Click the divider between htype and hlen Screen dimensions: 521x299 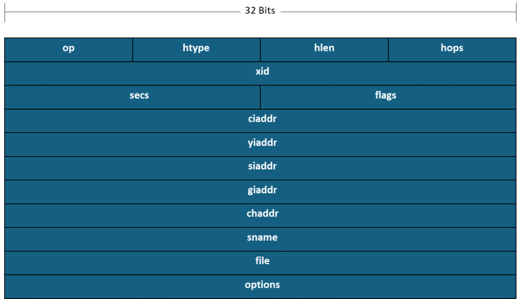coord(260,49)
